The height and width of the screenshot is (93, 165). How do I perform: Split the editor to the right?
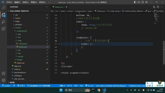pyautogui.click(x=158, y=7)
